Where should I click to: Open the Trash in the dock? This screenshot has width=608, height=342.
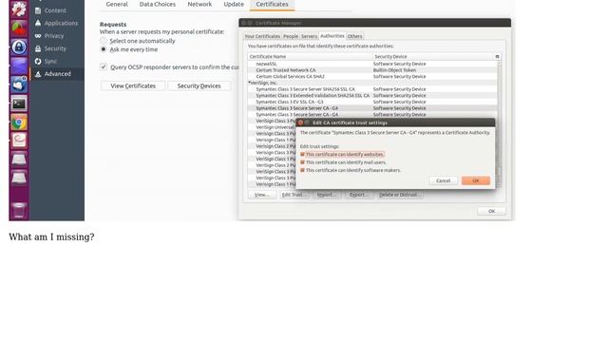pos(19,209)
